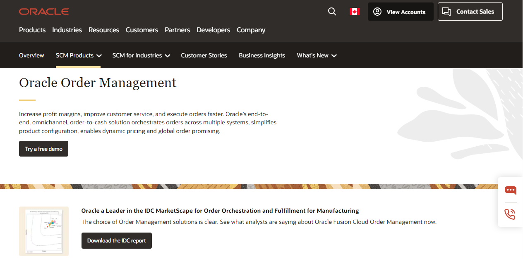Click Download the IDC report button
The width and height of the screenshot is (523, 259).
117,240
